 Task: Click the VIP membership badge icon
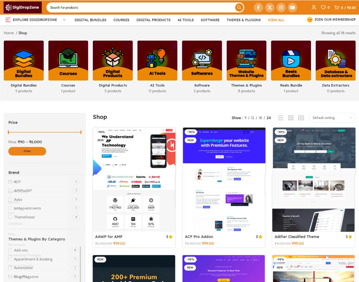(x=310, y=20)
